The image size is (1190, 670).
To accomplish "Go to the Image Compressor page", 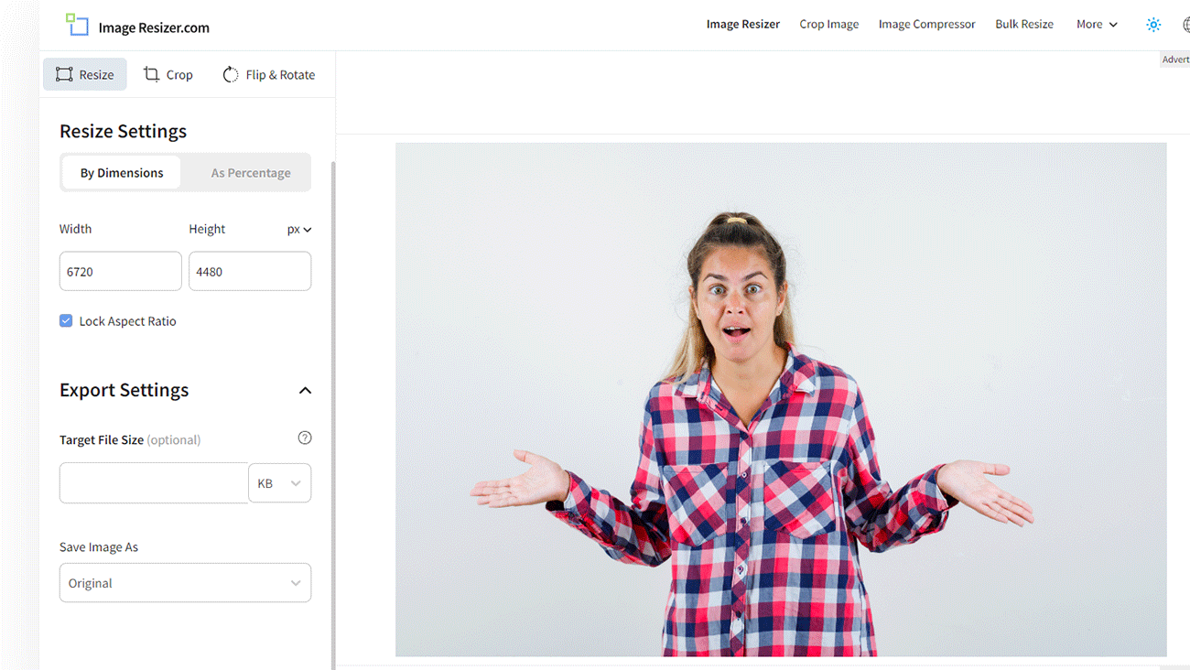I will (x=927, y=25).
